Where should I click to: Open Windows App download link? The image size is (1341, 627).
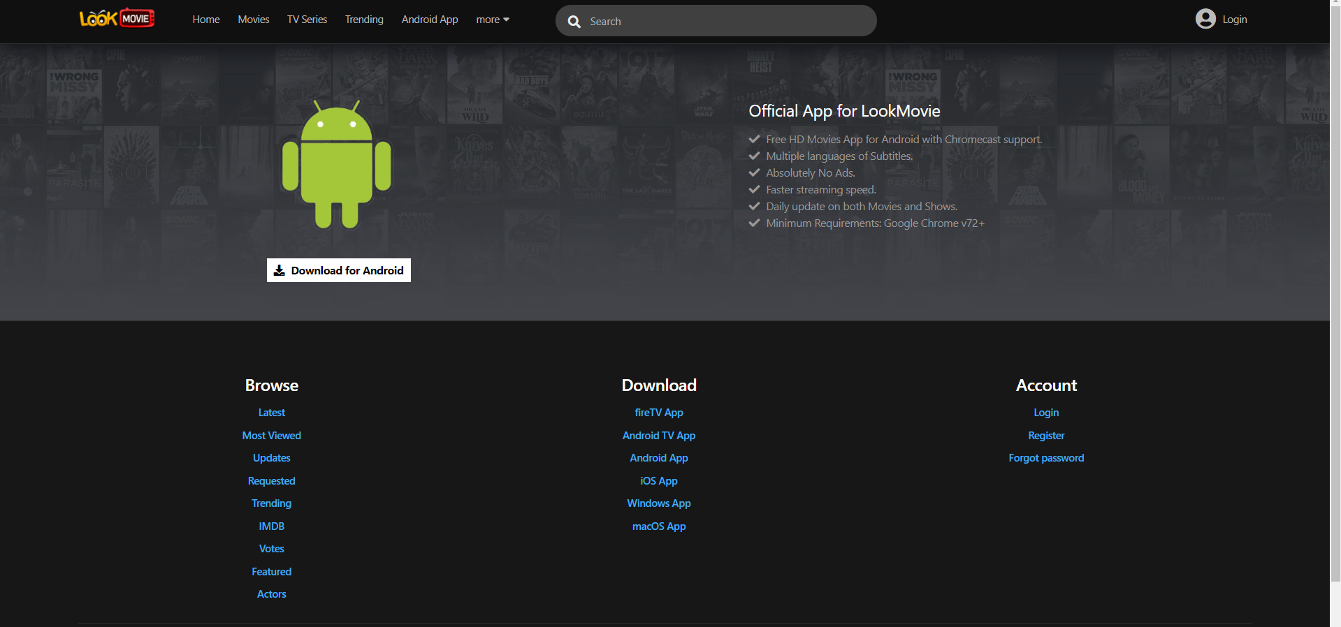[x=659, y=503]
